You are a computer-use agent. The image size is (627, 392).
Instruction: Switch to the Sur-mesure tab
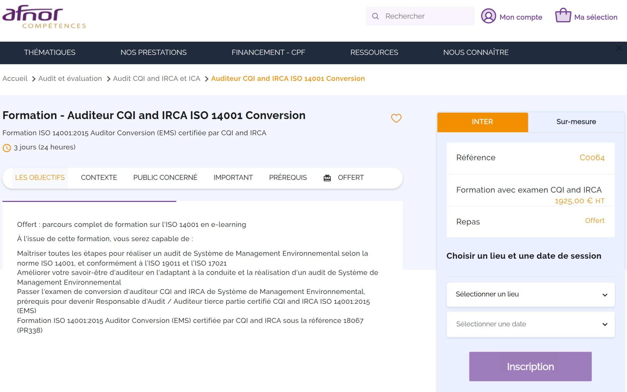pos(576,122)
